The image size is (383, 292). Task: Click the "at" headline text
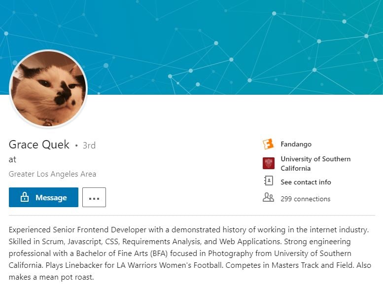pos(12,159)
